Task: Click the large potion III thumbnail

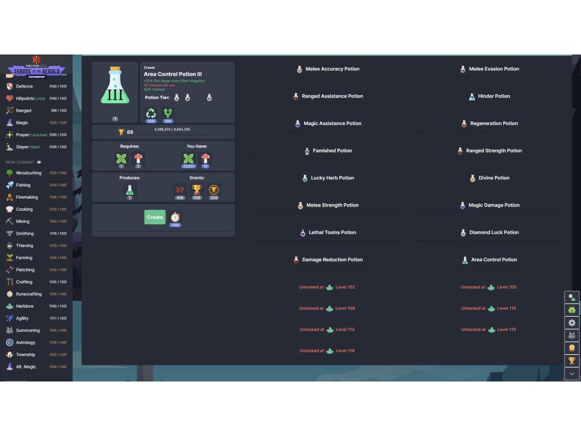Action: click(x=115, y=86)
